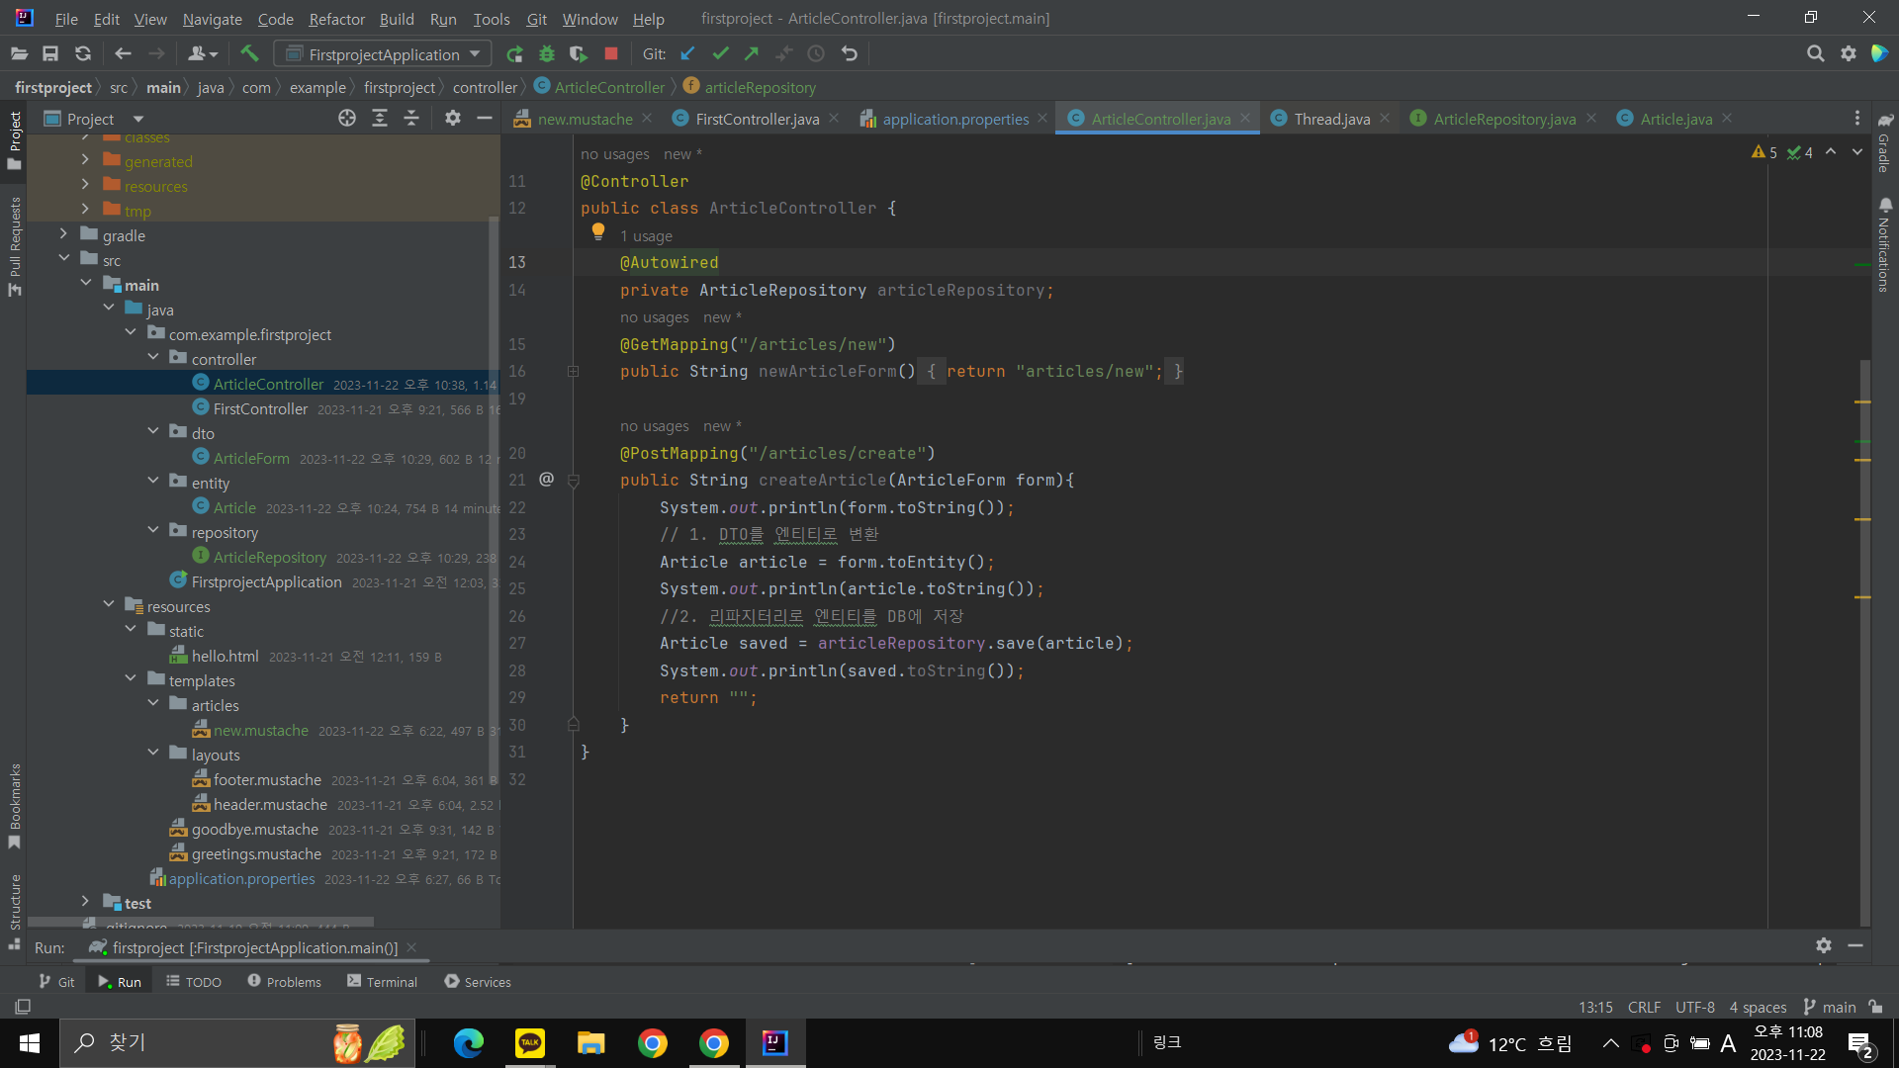Open Project view mode dropdown

tap(137, 120)
